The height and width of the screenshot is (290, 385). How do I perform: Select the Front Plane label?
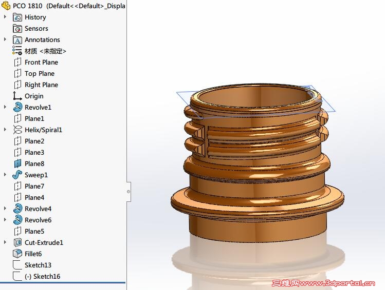[41, 63]
